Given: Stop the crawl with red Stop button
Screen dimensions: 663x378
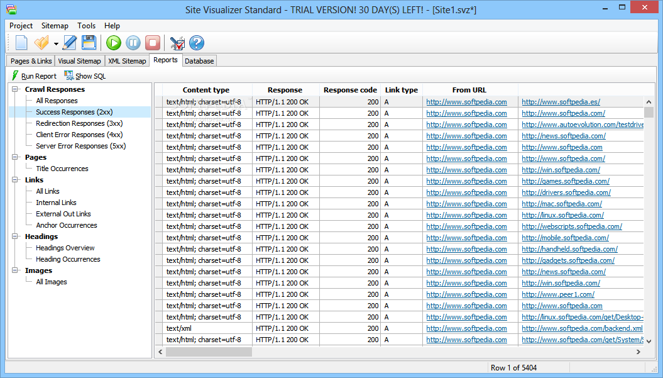Looking at the screenshot, I should [153, 43].
